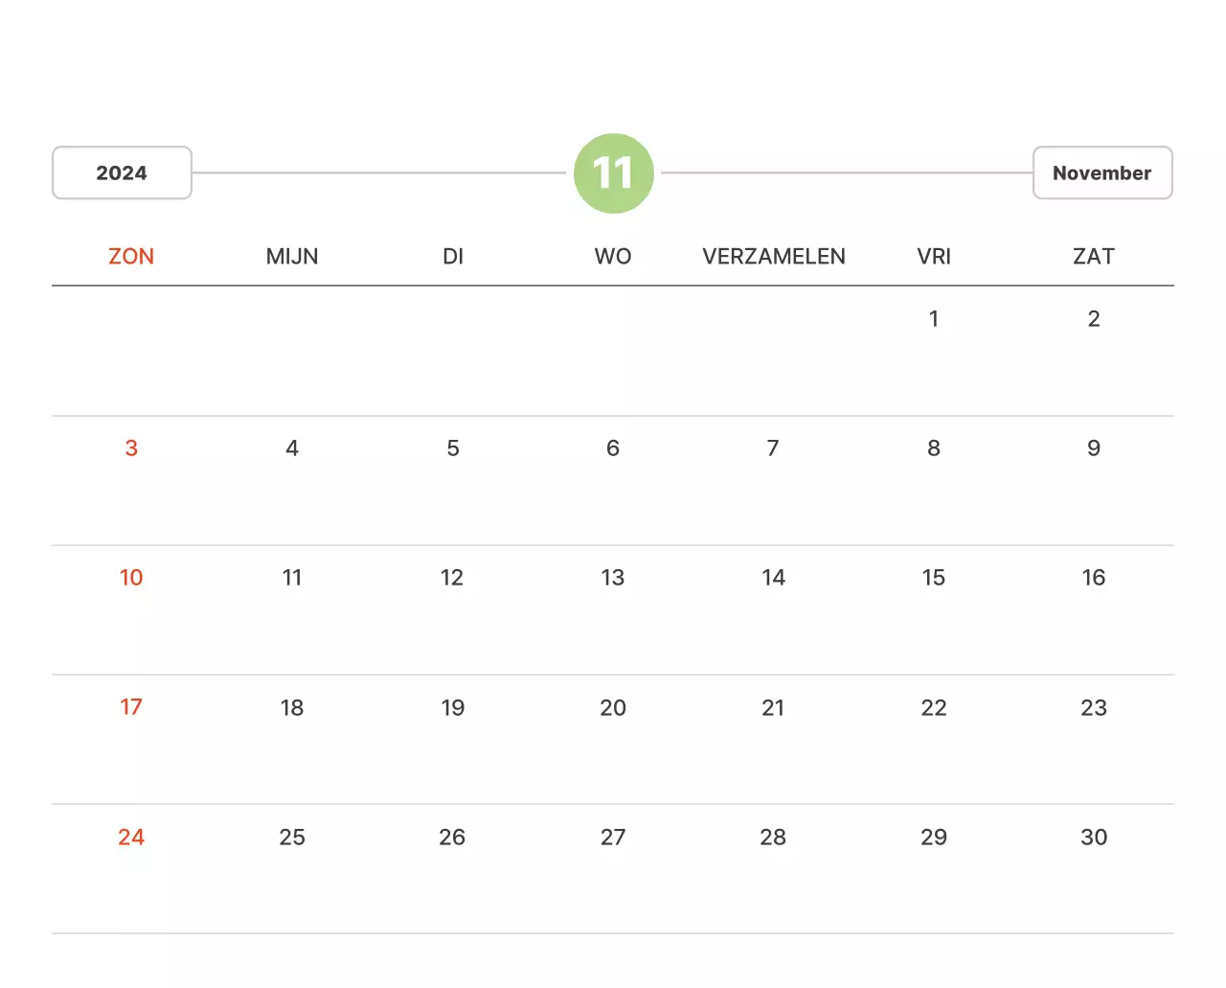Choose date 26 under DI
This screenshot has height=988, width=1226.
click(x=452, y=837)
